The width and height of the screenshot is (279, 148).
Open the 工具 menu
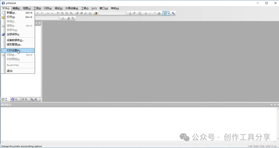pos(85,9)
